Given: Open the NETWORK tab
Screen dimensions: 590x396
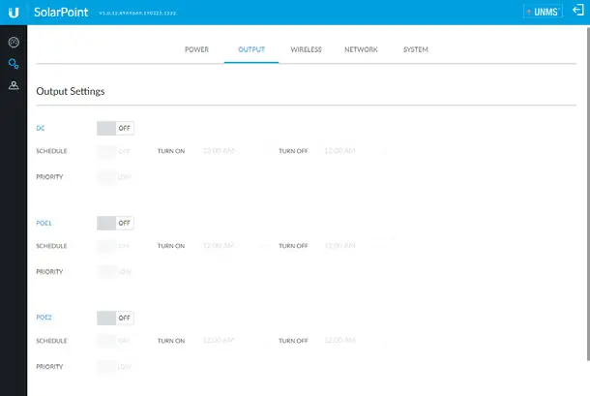Looking at the screenshot, I should point(361,49).
